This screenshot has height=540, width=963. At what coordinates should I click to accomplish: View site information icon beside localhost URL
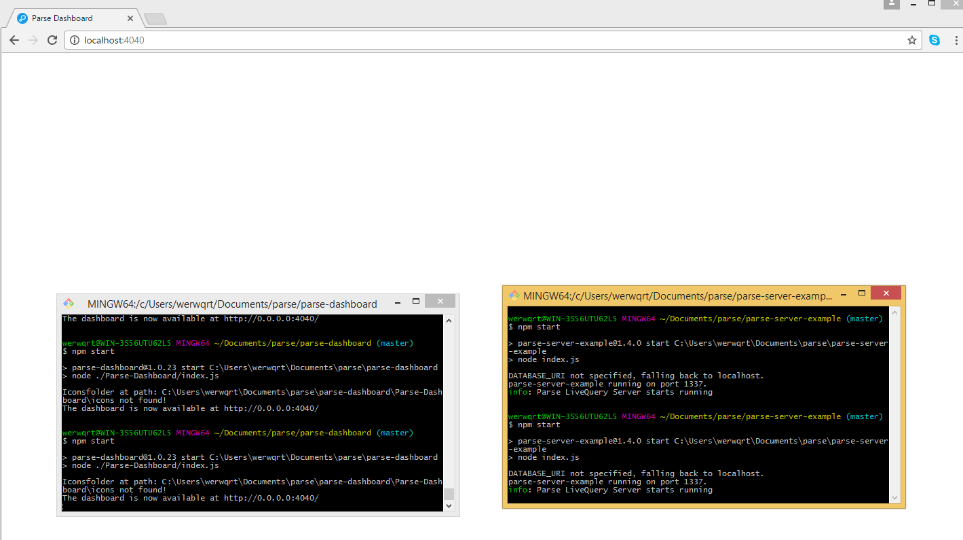tap(75, 40)
